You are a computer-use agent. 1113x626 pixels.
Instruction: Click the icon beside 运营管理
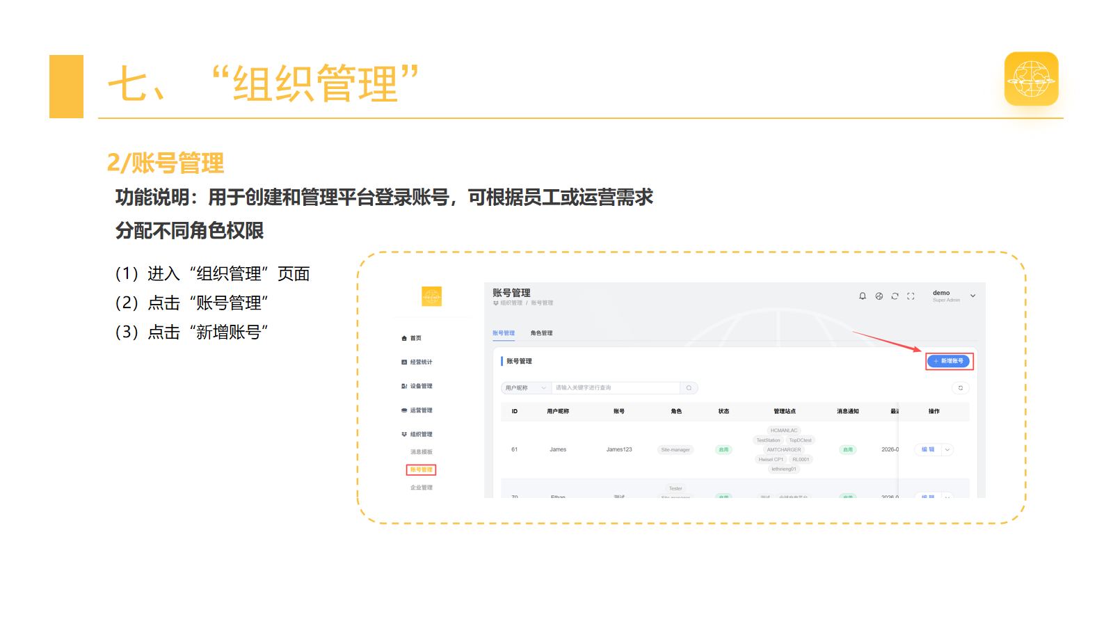click(x=404, y=410)
